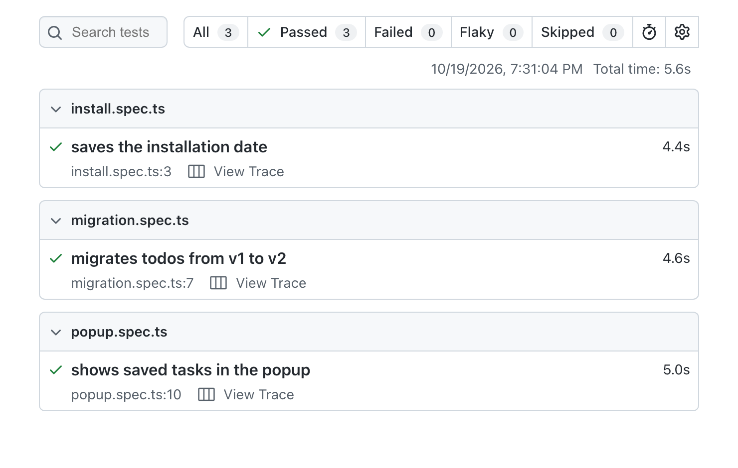This screenshot has width=738, height=468.
Task: Open test migrates todos from v1 to v2
Action: tap(179, 258)
